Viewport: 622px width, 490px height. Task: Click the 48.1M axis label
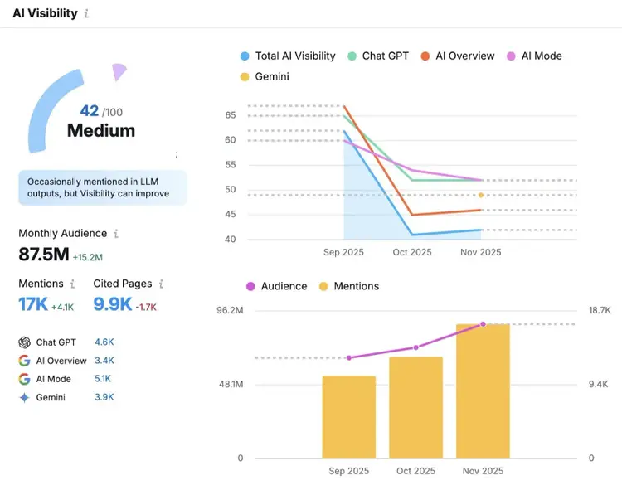click(231, 384)
